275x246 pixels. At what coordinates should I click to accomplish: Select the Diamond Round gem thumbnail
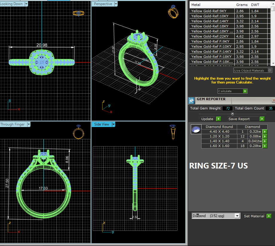[196, 129]
